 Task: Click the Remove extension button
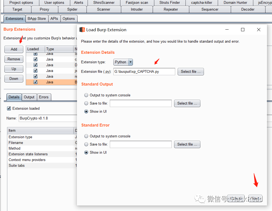tap(14, 59)
